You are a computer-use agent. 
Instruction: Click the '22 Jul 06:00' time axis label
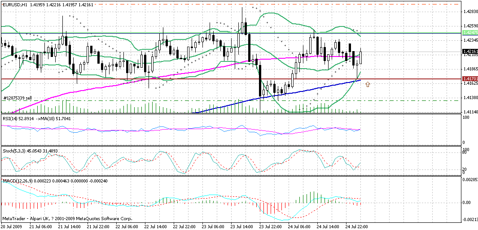pos(127,227)
